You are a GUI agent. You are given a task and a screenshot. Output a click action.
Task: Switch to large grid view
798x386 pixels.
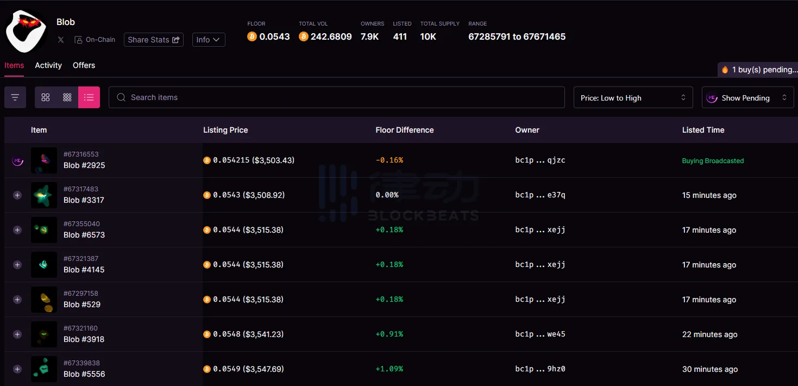(x=46, y=97)
